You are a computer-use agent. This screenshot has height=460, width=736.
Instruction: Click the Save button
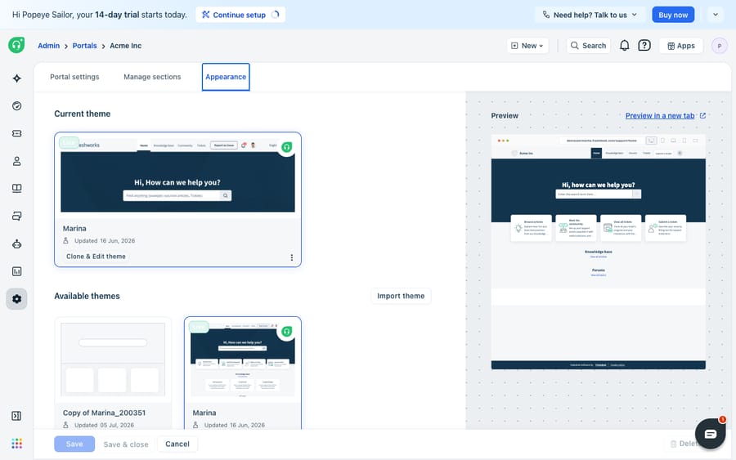click(74, 444)
